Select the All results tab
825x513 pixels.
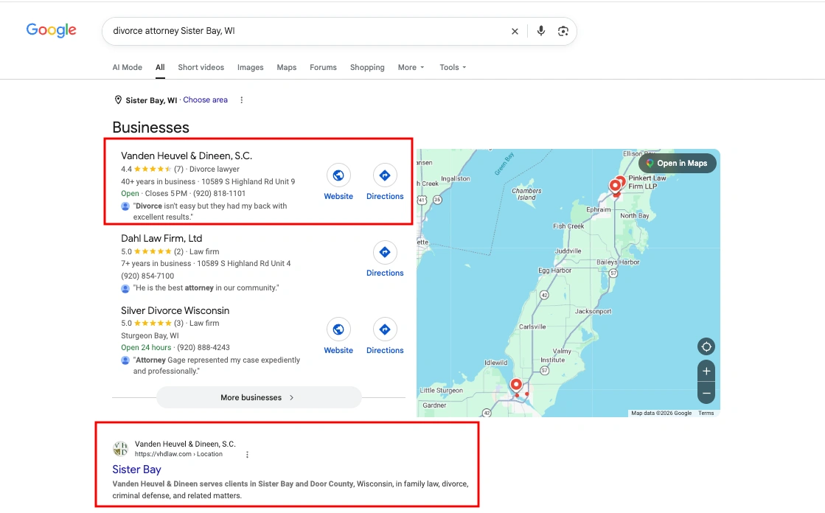[x=160, y=67]
